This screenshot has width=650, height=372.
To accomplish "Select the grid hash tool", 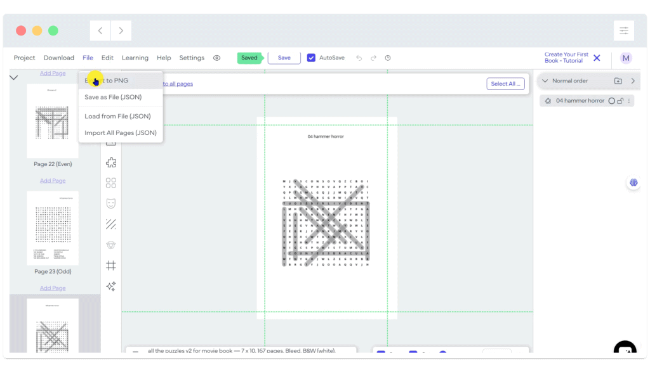I will coord(110,266).
